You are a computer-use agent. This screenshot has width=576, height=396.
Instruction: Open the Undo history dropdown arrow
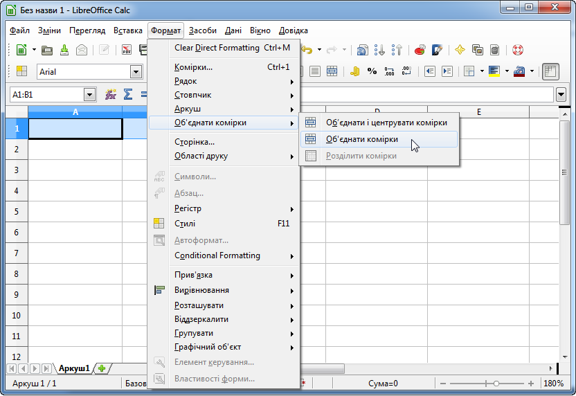tap(319, 50)
